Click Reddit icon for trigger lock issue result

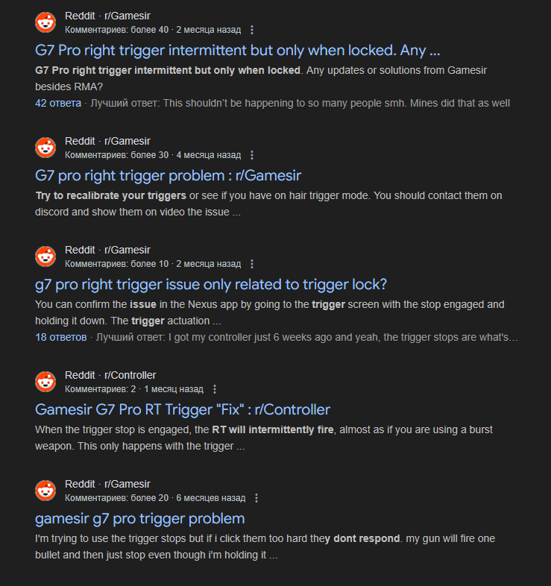tap(45, 256)
